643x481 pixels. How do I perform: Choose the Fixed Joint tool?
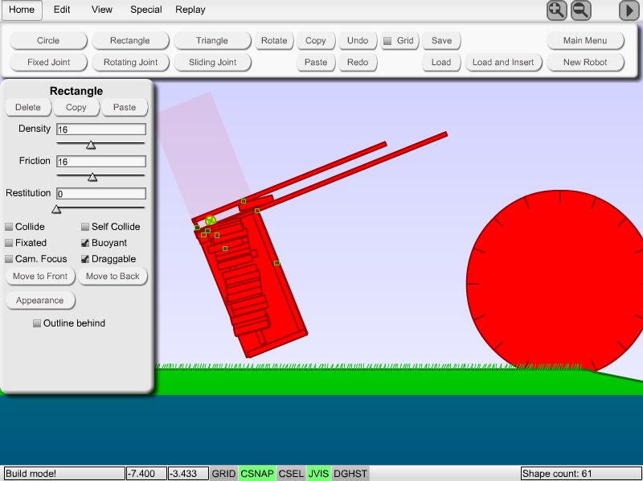[48, 63]
